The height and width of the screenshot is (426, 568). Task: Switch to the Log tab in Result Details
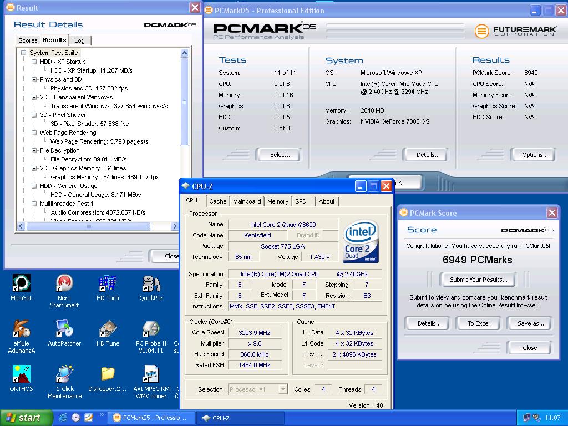tap(79, 40)
